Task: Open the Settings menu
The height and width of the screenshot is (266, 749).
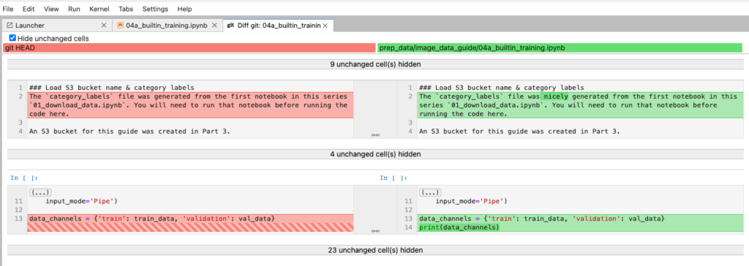Action: tap(155, 9)
